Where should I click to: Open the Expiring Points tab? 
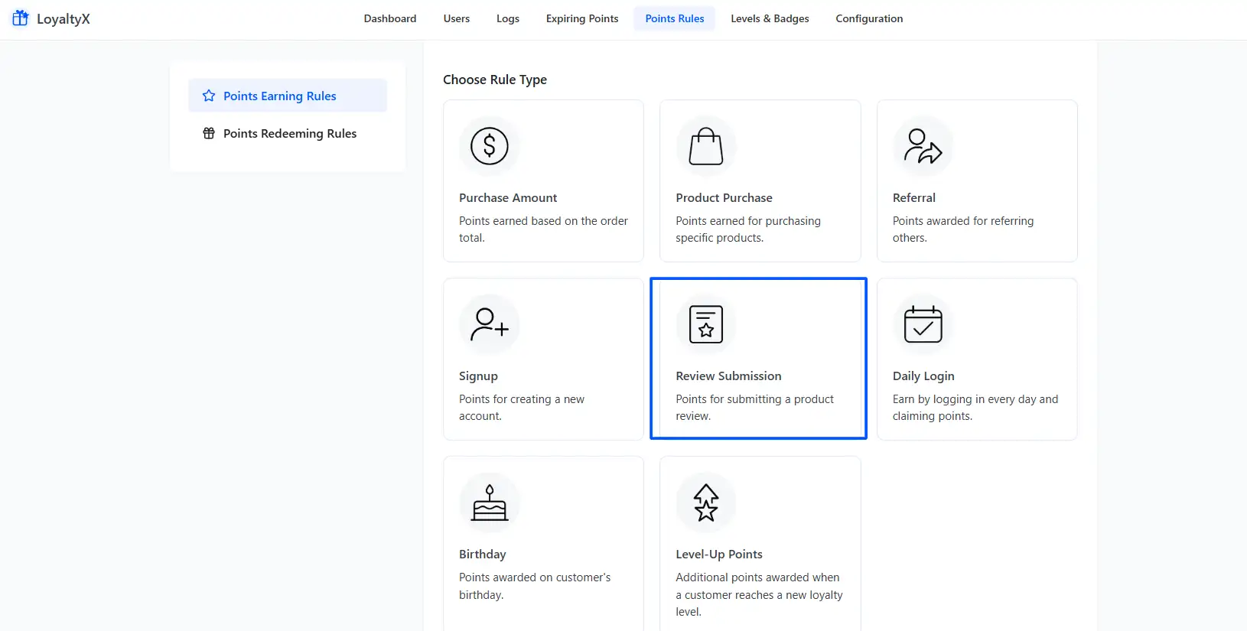tap(582, 18)
